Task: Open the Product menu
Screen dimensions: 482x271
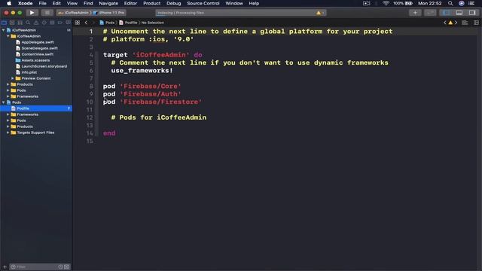Action: point(151,3)
